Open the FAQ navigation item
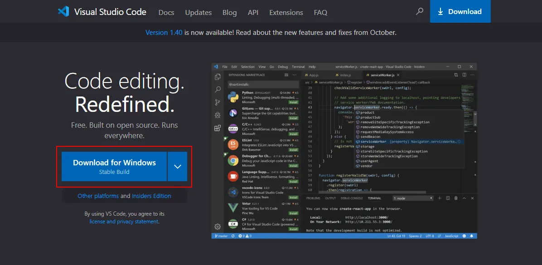Viewport: 542px width, 265px height. click(321, 12)
